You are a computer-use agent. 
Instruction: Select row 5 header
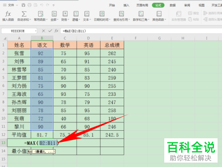pos(4,77)
